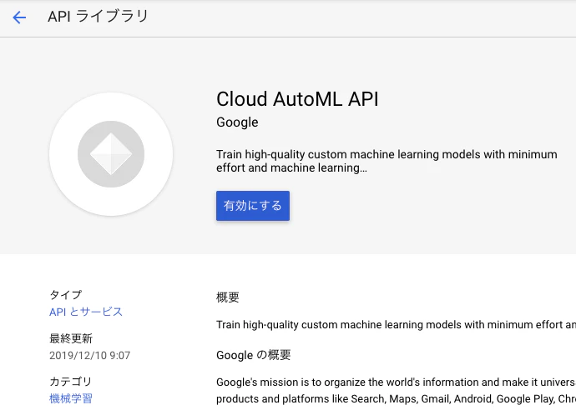Enable the API with the 有効にする button
Screen dimensions: 576x410
click(x=253, y=206)
